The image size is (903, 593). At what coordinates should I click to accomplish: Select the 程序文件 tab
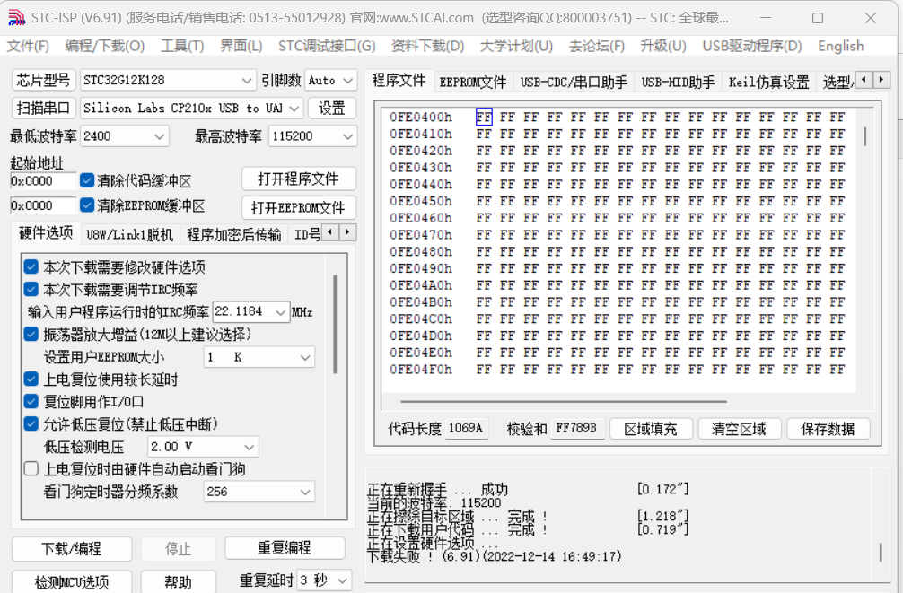tap(399, 80)
